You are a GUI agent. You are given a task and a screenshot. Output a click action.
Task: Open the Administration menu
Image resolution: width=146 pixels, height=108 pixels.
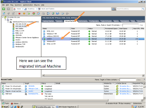(28, 5)
